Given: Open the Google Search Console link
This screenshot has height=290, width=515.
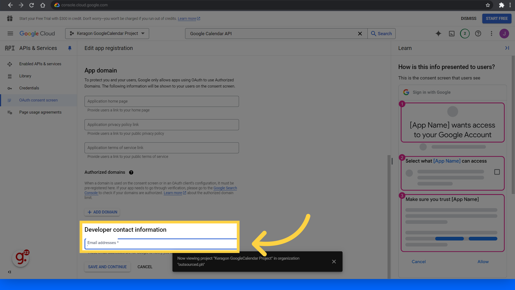Looking at the screenshot, I should (225, 188).
